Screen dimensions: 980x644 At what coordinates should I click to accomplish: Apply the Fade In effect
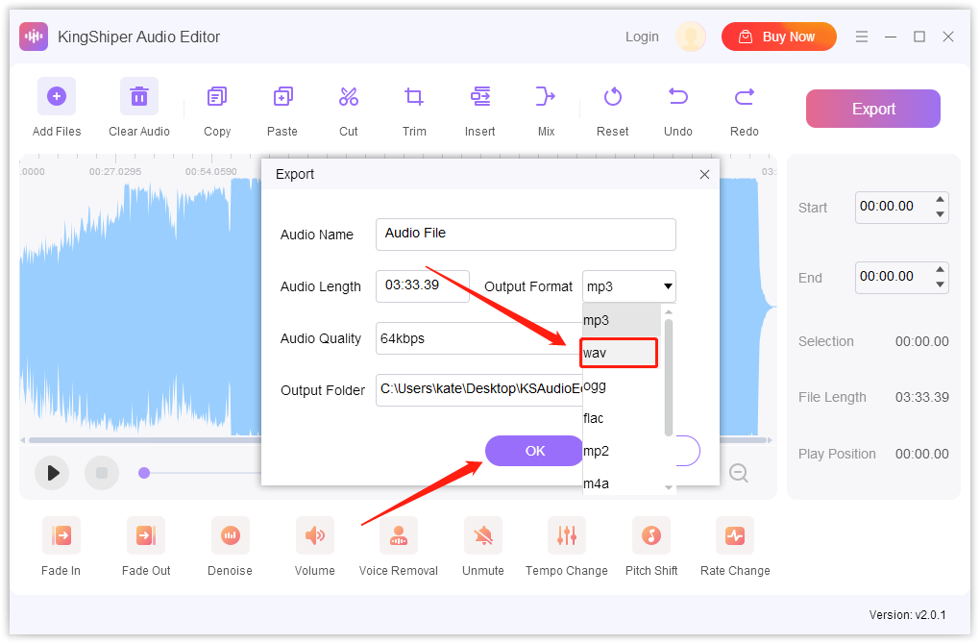(61, 535)
